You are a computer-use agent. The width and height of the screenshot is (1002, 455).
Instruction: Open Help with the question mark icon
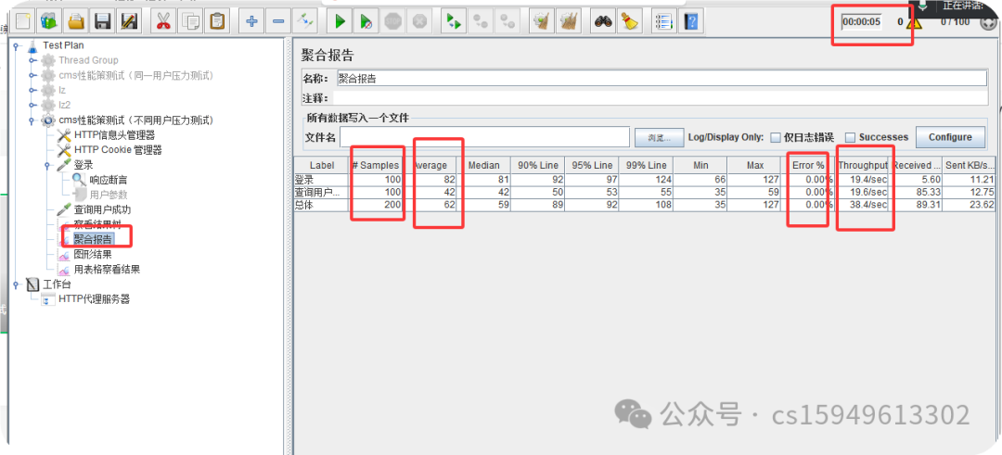pyautogui.click(x=691, y=21)
